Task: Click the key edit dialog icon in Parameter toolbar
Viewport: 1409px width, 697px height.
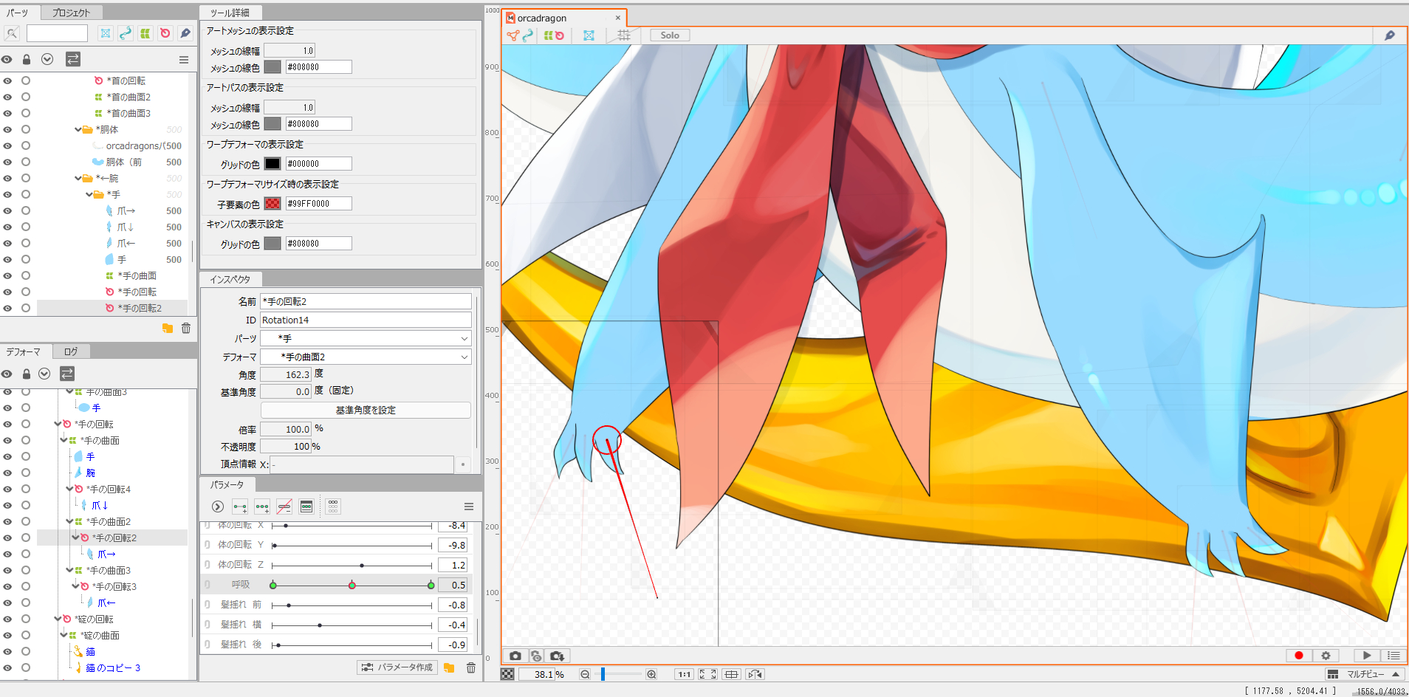Action: pos(306,507)
